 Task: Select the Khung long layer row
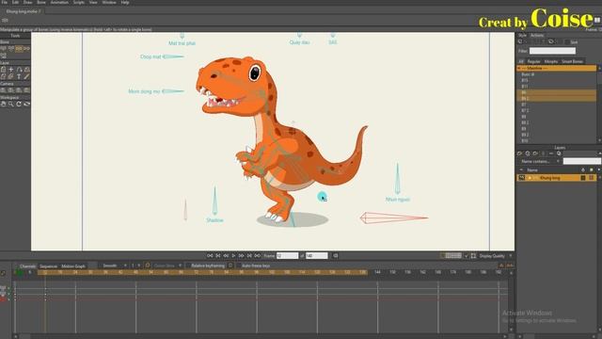click(557, 178)
